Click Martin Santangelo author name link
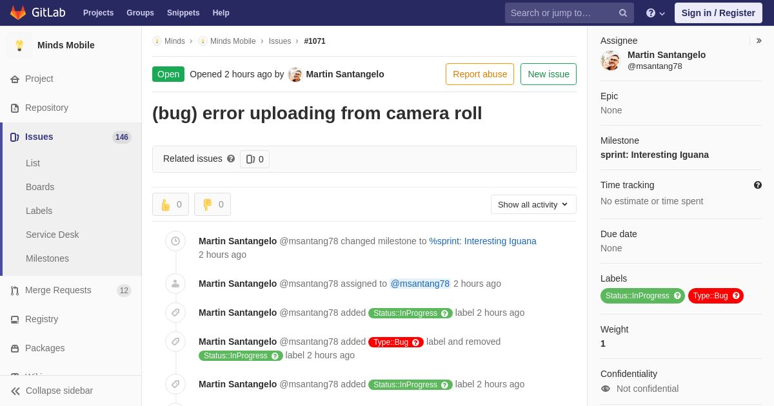The image size is (774, 406). point(345,74)
